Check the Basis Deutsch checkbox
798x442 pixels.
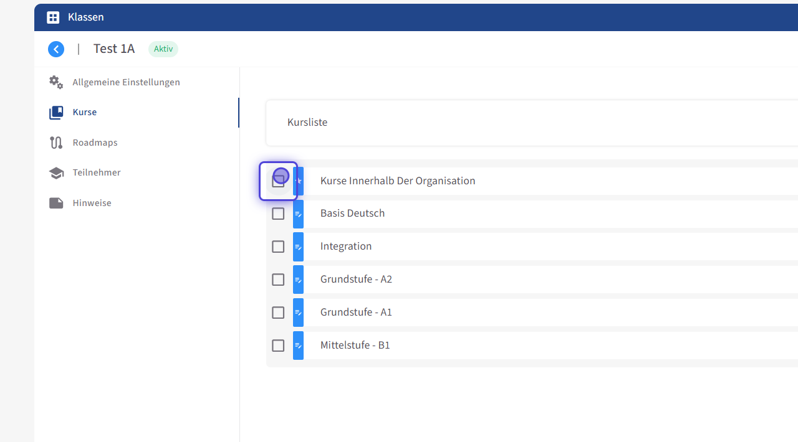coord(278,214)
